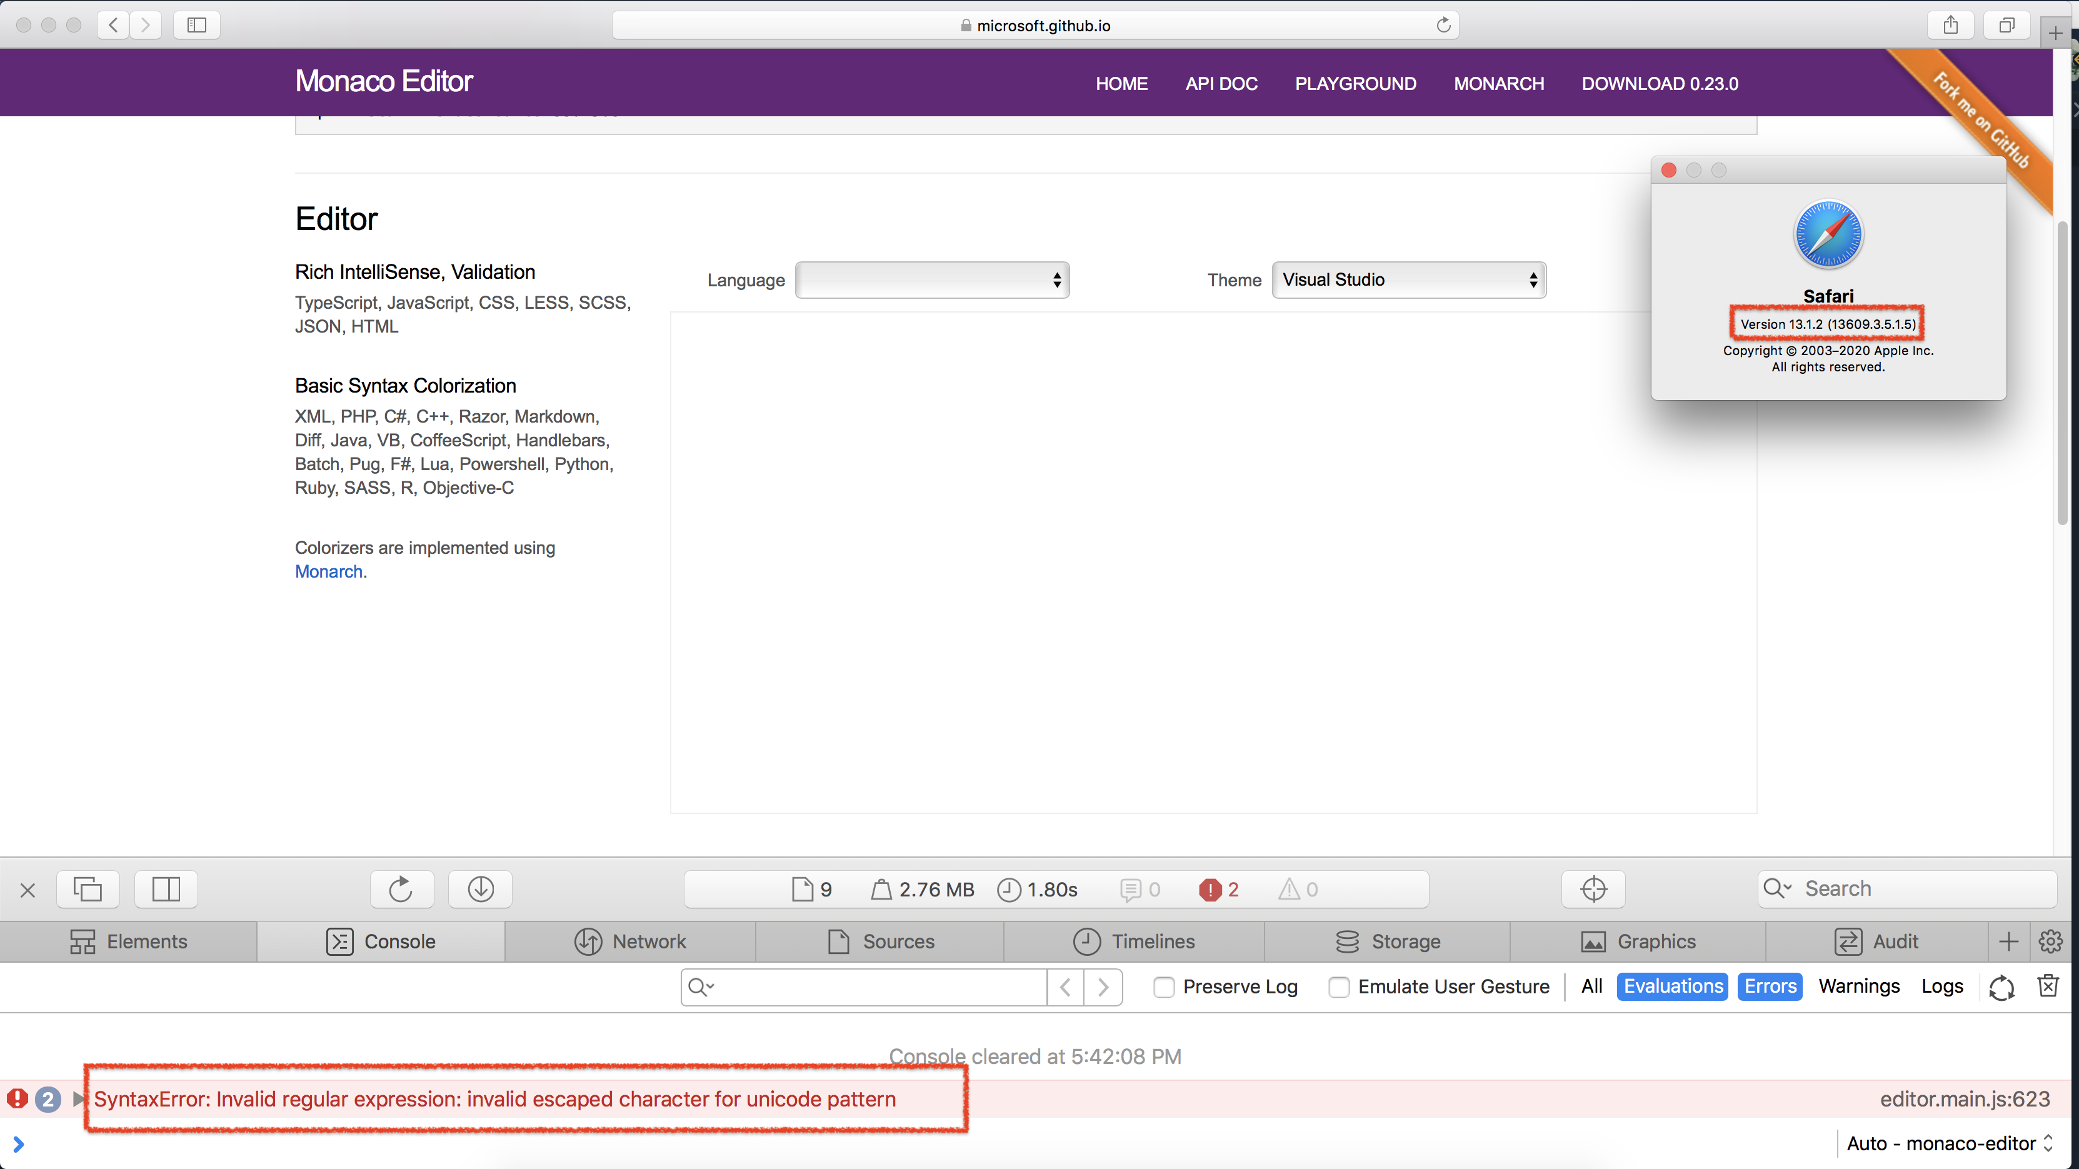Screen dimensions: 2079x1169
Task: Toggle the Evaluations console filter
Action: [x=1673, y=986]
